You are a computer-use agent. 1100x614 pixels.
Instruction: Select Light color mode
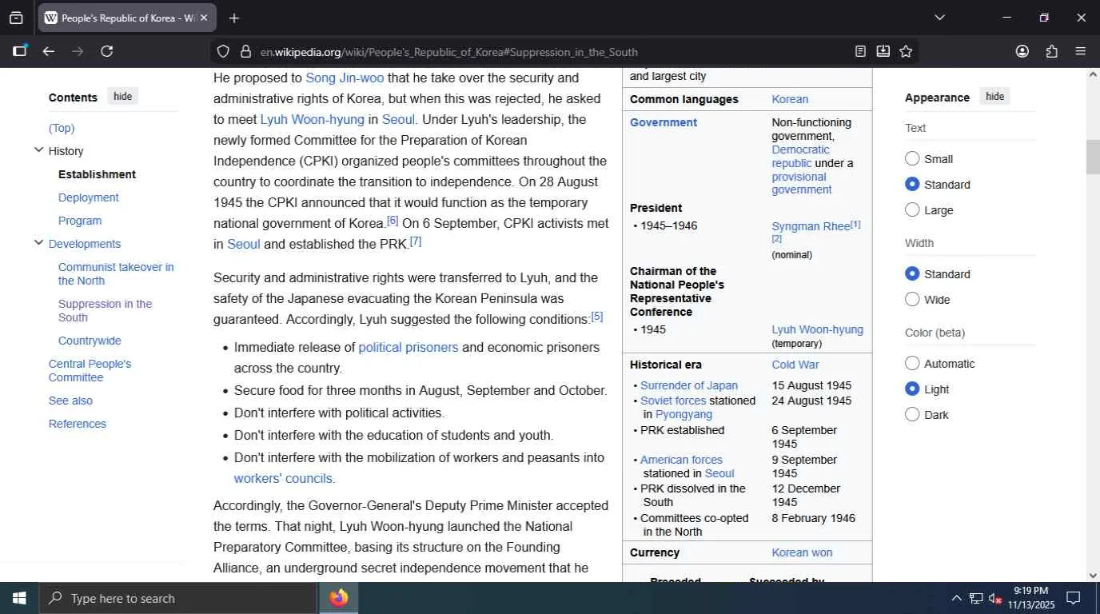coord(912,389)
